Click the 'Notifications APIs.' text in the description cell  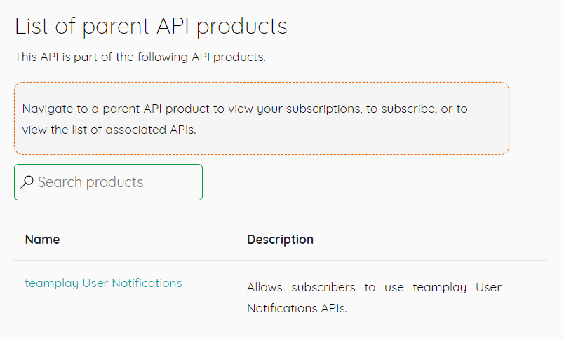(x=297, y=307)
